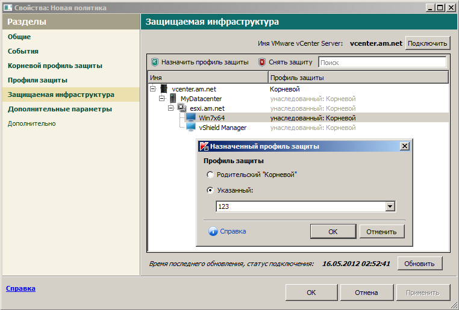The height and width of the screenshot is (310, 459).
Task: Click the combo box showing 123
Action: pyautogui.click(x=305, y=206)
